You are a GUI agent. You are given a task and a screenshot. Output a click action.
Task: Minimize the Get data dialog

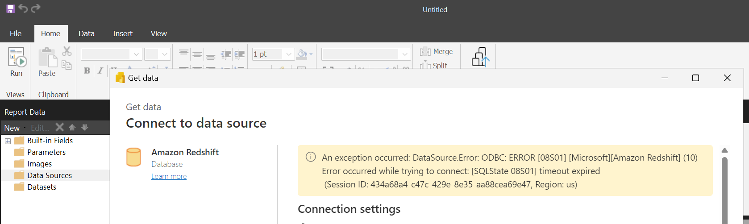(x=665, y=78)
